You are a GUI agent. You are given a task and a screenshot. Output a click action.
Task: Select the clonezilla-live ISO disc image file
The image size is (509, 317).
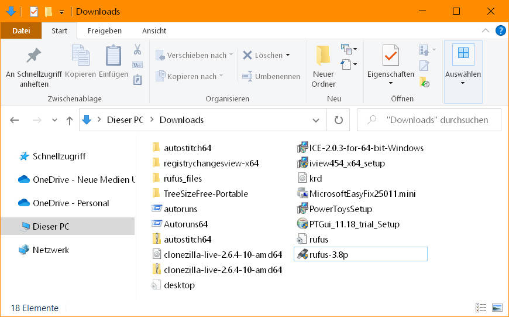[x=217, y=254]
